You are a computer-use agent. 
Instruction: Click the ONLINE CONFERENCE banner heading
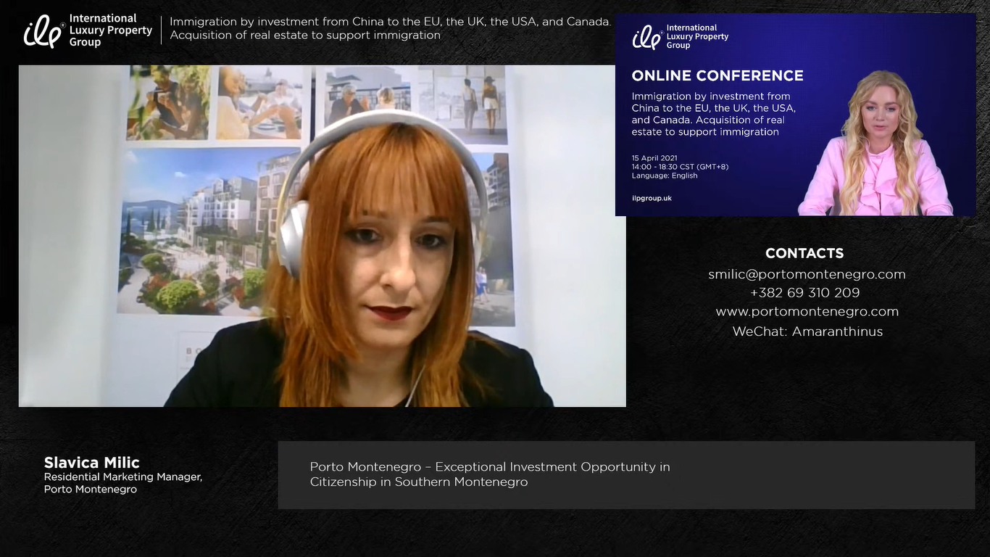(717, 75)
